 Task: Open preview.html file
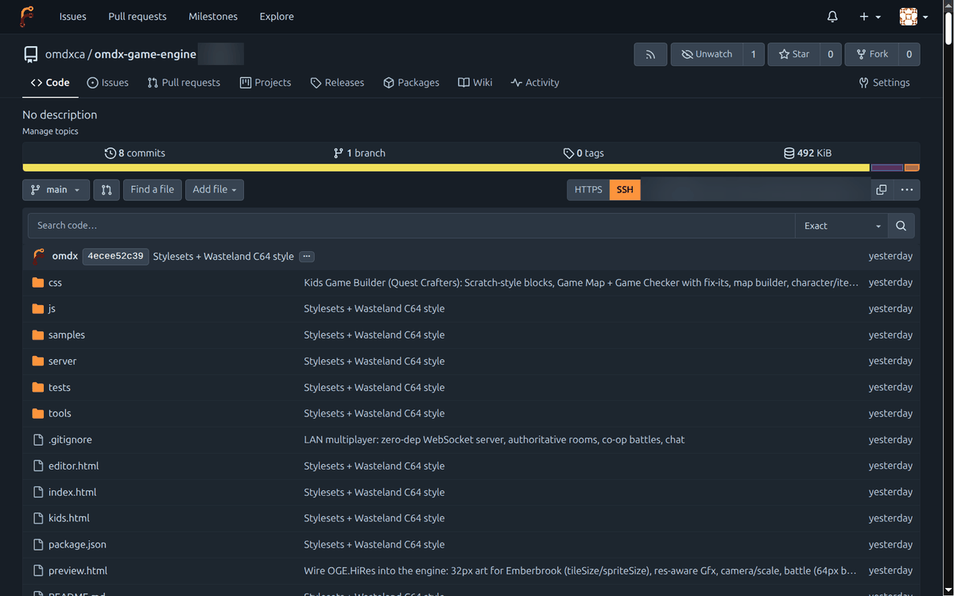coord(78,571)
